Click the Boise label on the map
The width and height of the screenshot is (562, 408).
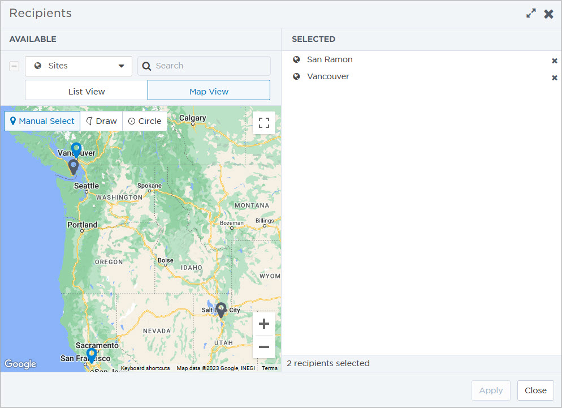165,260
